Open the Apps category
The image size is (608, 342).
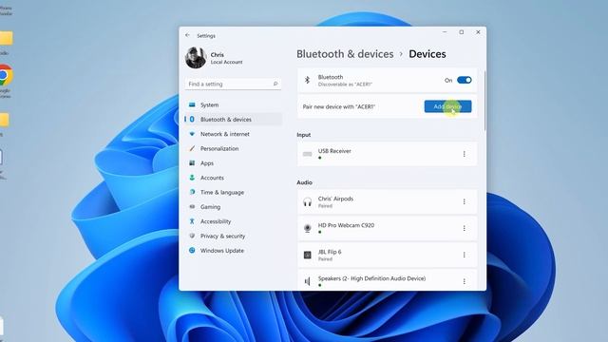[x=233, y=163]
